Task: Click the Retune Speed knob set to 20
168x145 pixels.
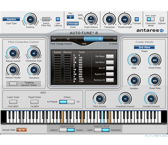Action: click(13, 53)
